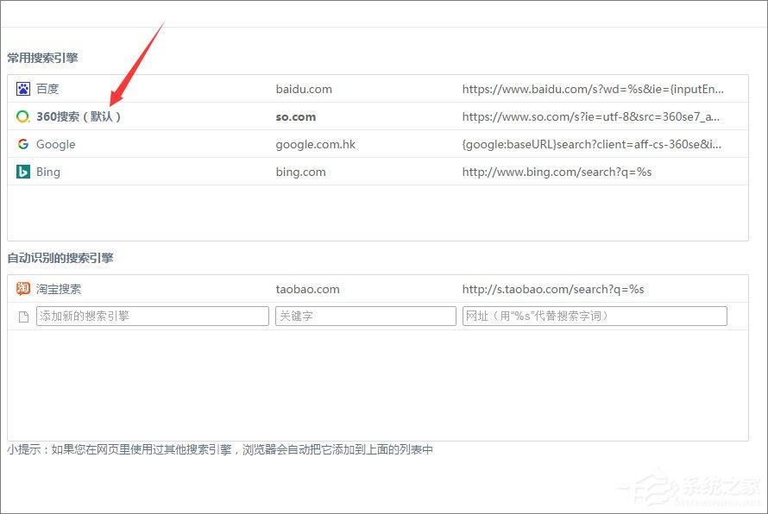Screen dimensions: 768x514
Task: Click the google.com.hk keyword cell
Action: coord(316,144)
